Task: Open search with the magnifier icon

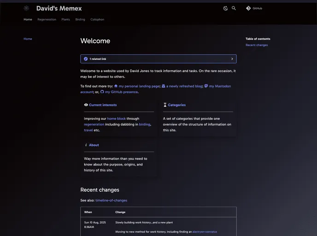Action: click(x=234, y=8)
